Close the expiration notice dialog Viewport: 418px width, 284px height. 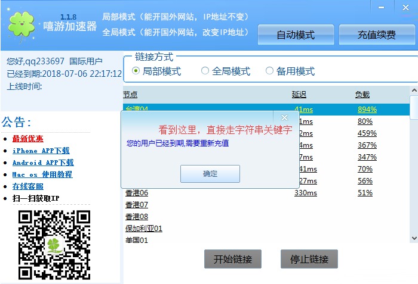pyautogui.click(x=284, y=117)
